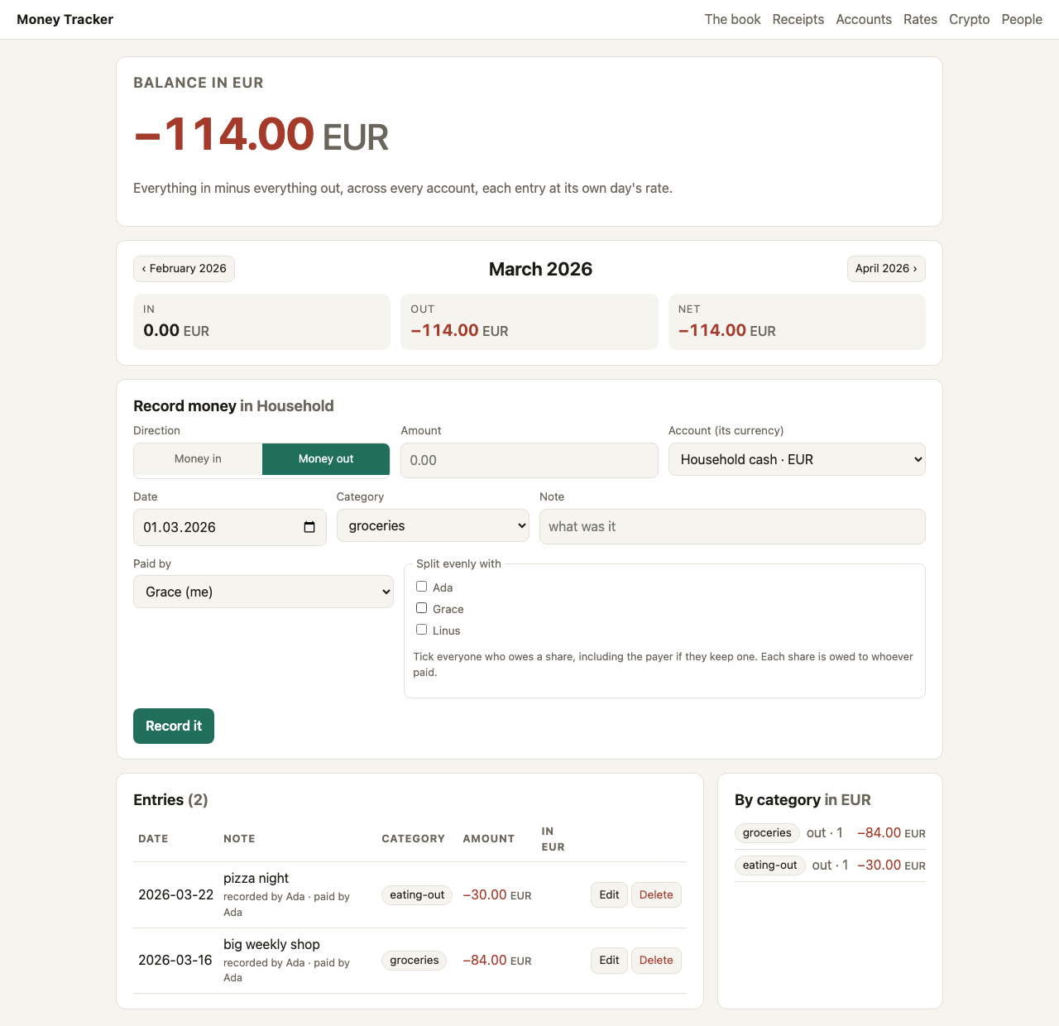The image size is (1059, 1026).
Task: Click the 2026-03-22 date cell
Action: pos(175,894)
